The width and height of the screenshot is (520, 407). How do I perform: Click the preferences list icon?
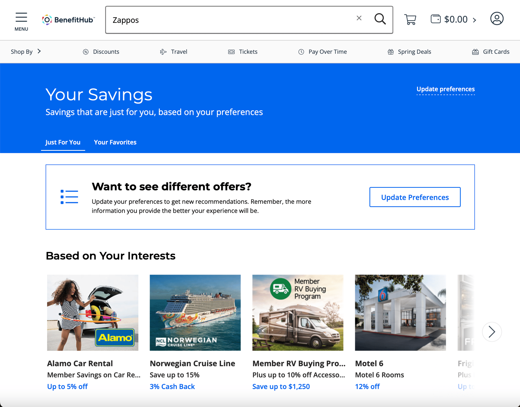(x=69, y=197)
